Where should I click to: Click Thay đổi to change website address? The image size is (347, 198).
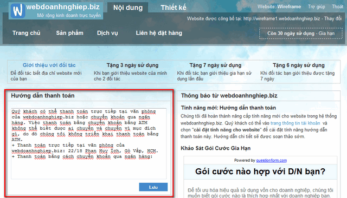pyautogui.click(x=333, y=18)
